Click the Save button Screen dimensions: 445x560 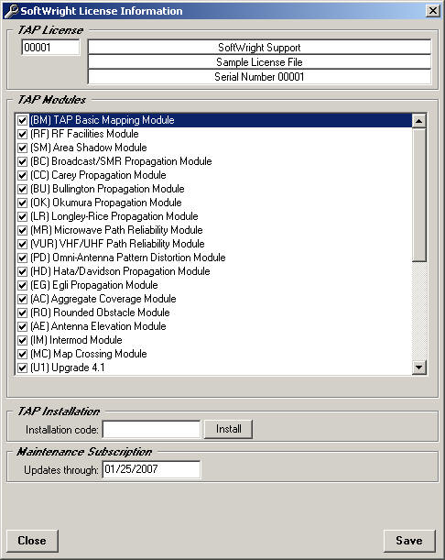[409, 541]
